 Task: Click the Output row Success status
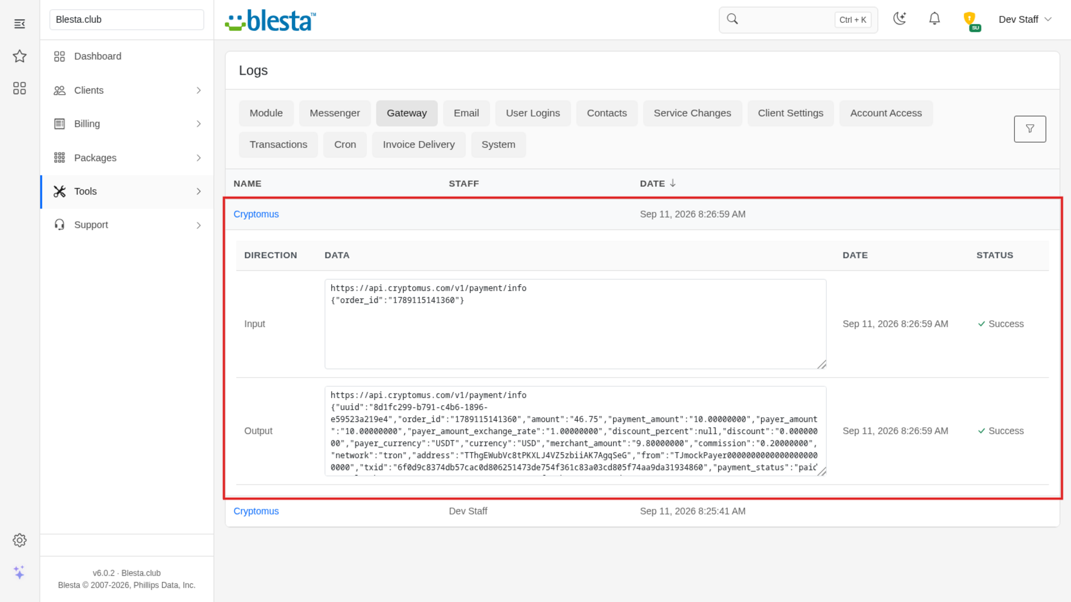(1001, 431)
